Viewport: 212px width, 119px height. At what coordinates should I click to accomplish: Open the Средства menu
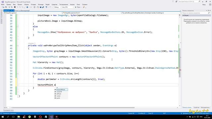[x=54, y=4]
